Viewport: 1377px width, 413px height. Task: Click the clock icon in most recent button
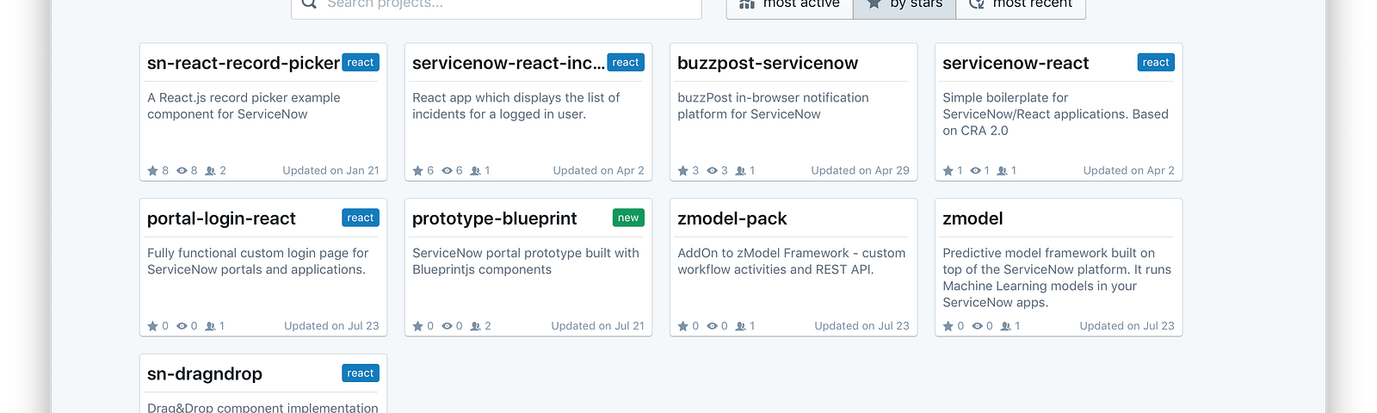tap(976, 4)
